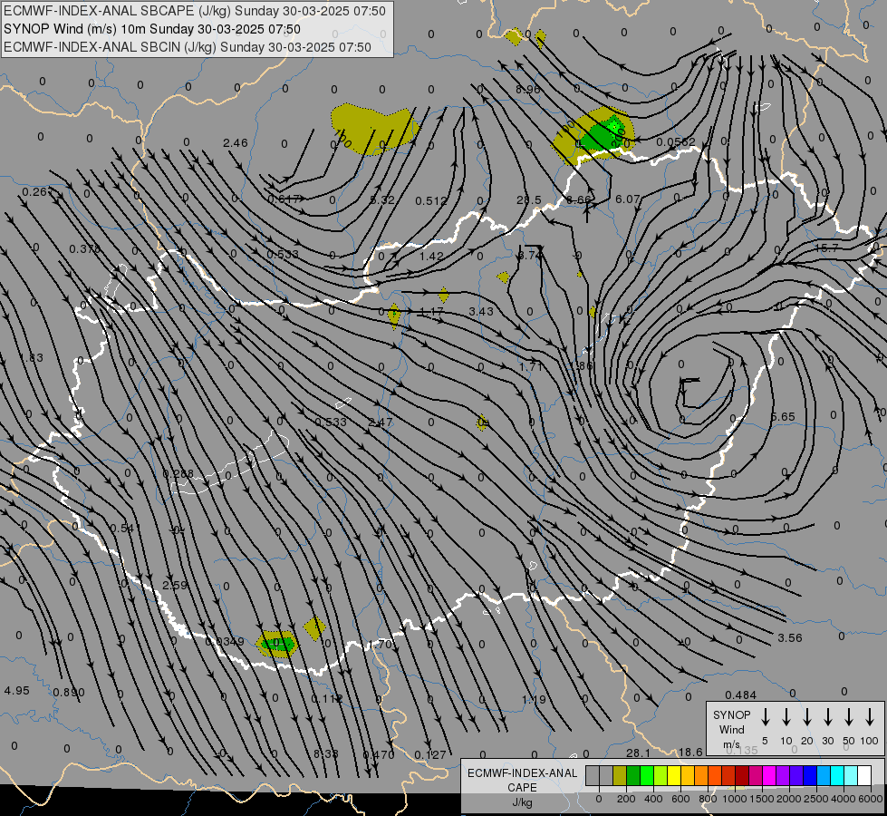Pick the pale cyan swatch beside white
The height and width of the screenshot is (816, 887).
(x=850, y=776)
